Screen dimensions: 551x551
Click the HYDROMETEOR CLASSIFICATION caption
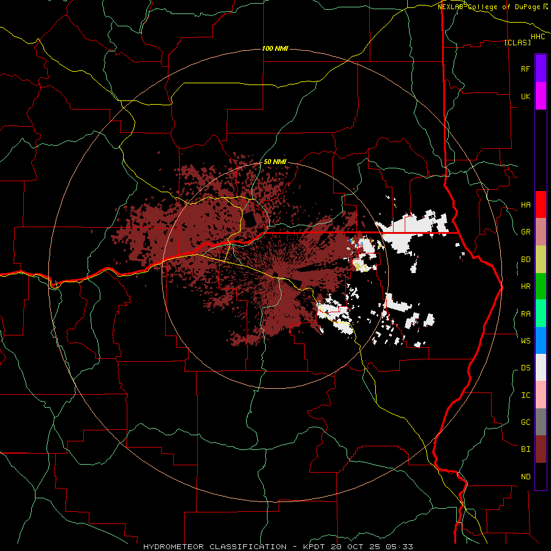(215, 547)
